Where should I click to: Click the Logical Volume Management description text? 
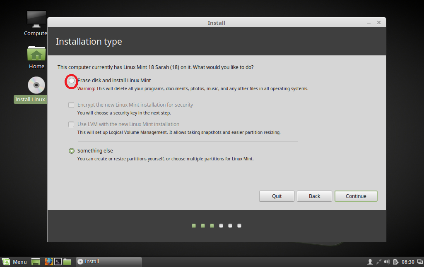click(179, 132)
